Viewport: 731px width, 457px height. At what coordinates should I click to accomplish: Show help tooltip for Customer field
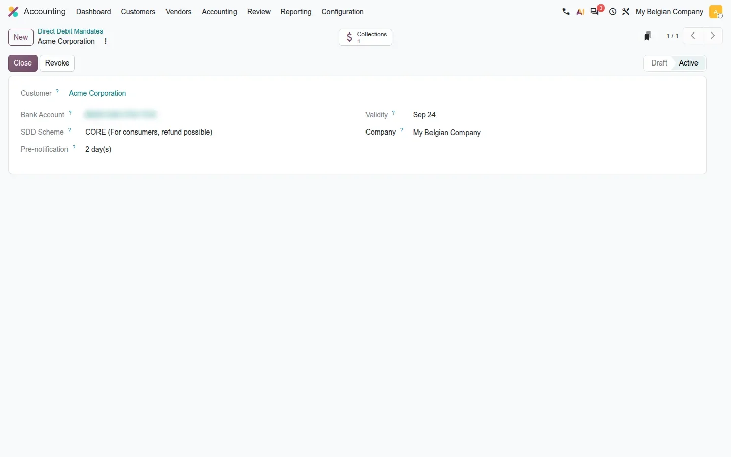tap(57, 92)
